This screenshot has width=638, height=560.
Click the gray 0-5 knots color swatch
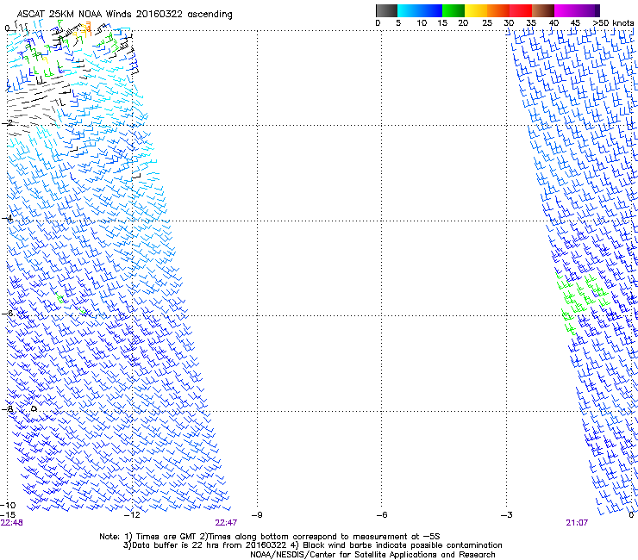point(386,10)
